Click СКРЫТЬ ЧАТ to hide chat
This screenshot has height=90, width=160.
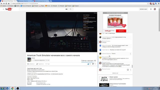point(115,73)
